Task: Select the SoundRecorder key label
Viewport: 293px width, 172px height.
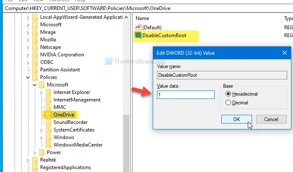Action: click(70, 122)
